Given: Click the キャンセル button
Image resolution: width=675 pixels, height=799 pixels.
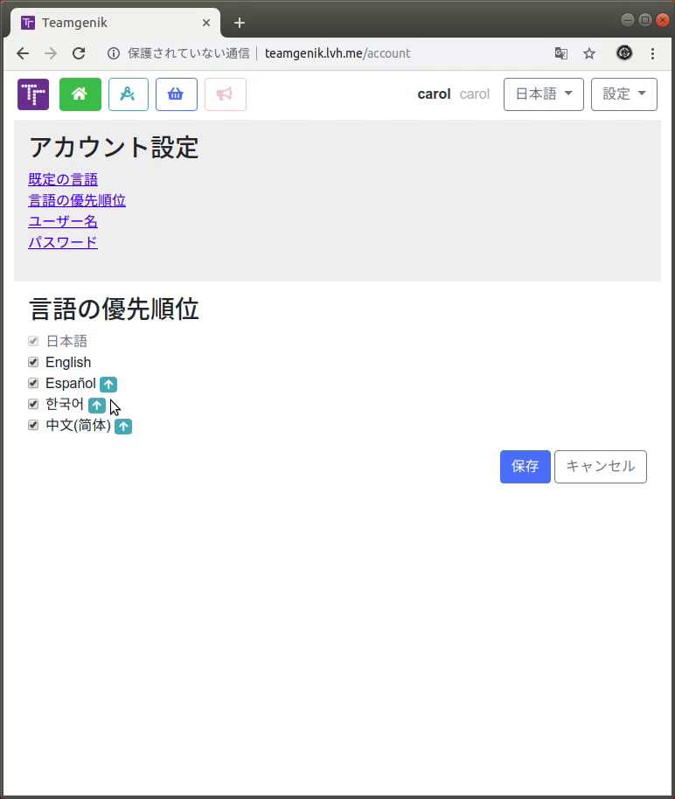Looking at the screenshot, I should point(601,467).
